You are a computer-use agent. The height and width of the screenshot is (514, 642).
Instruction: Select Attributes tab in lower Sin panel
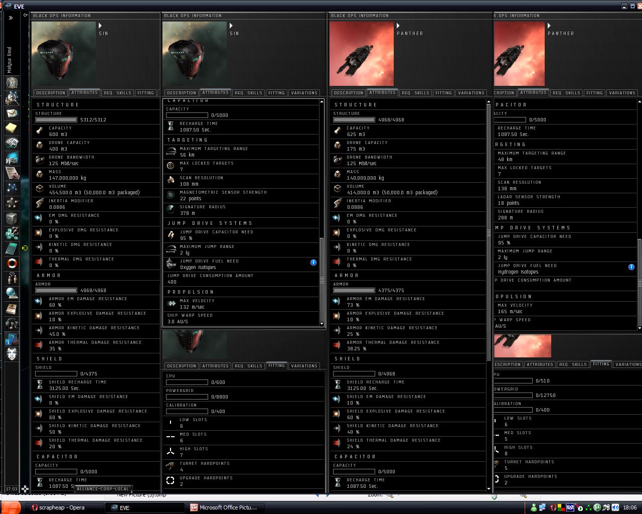[x=216, y=366]
